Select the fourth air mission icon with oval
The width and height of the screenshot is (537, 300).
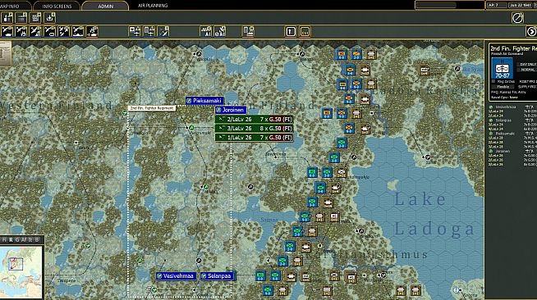pos(49,32)
